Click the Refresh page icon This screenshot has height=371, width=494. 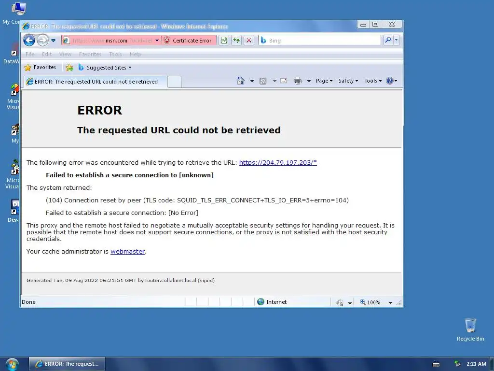click(x=236, y=41)
